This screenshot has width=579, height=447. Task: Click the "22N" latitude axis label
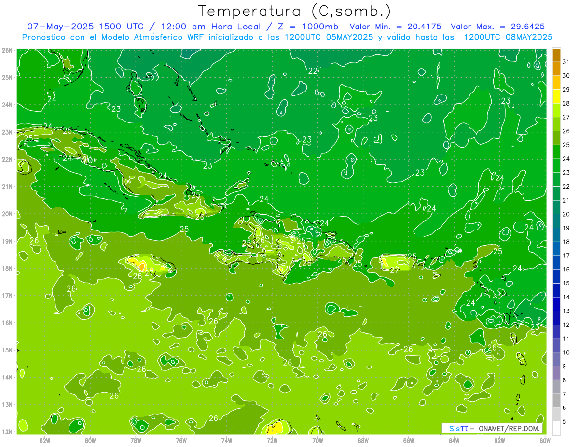tap(7, 159)
